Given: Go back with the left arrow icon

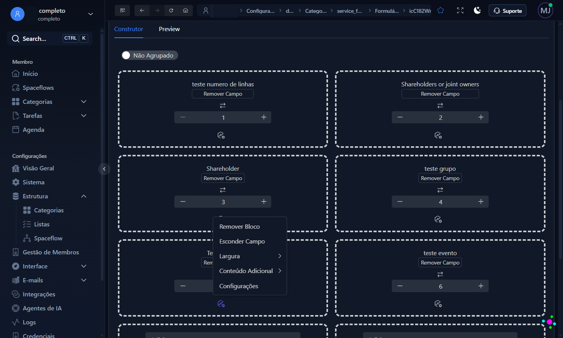Looking at the screenshot, I should click(x=142, y=11).
